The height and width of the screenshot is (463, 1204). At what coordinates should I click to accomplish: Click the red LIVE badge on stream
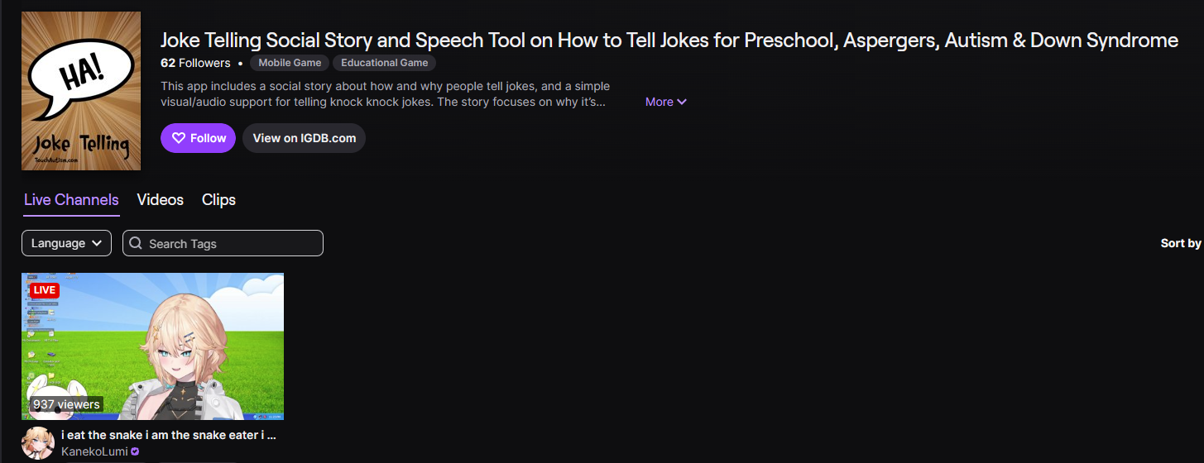[45, 290]
